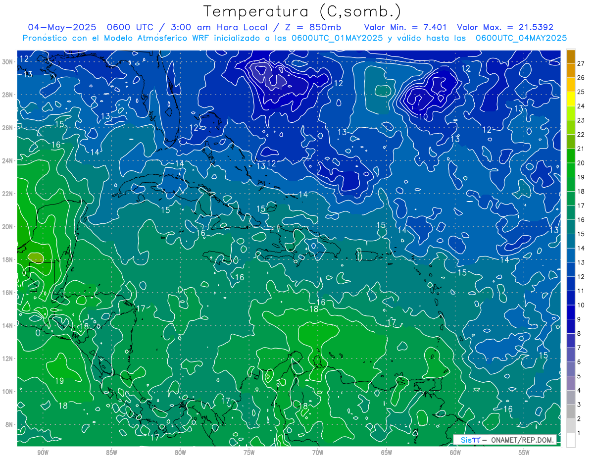594x459 pixels.
Task: Select the 'Valor Max. = 21.5392' readout
Action: [505, 27]
